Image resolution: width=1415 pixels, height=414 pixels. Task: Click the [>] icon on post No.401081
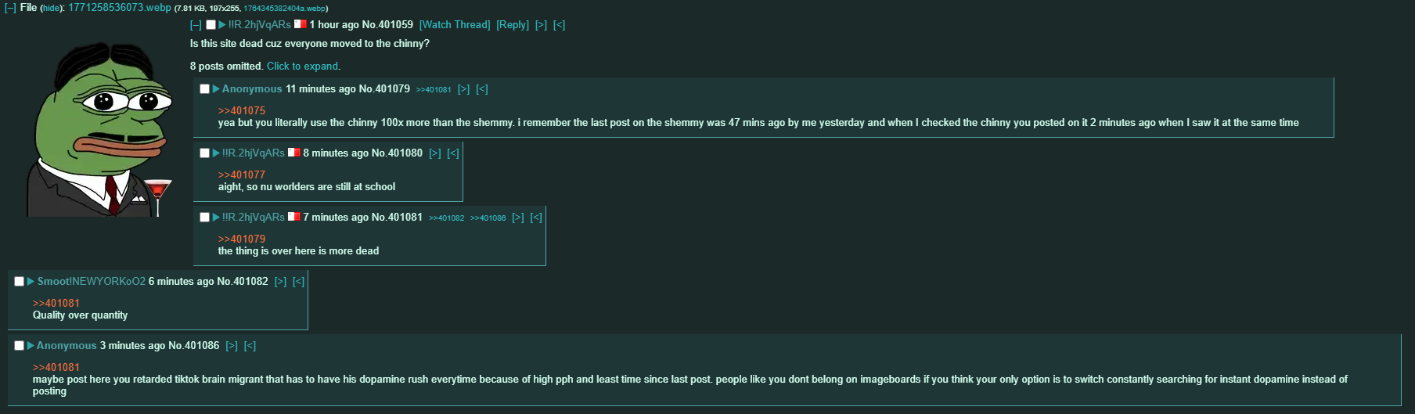point(517,218)
